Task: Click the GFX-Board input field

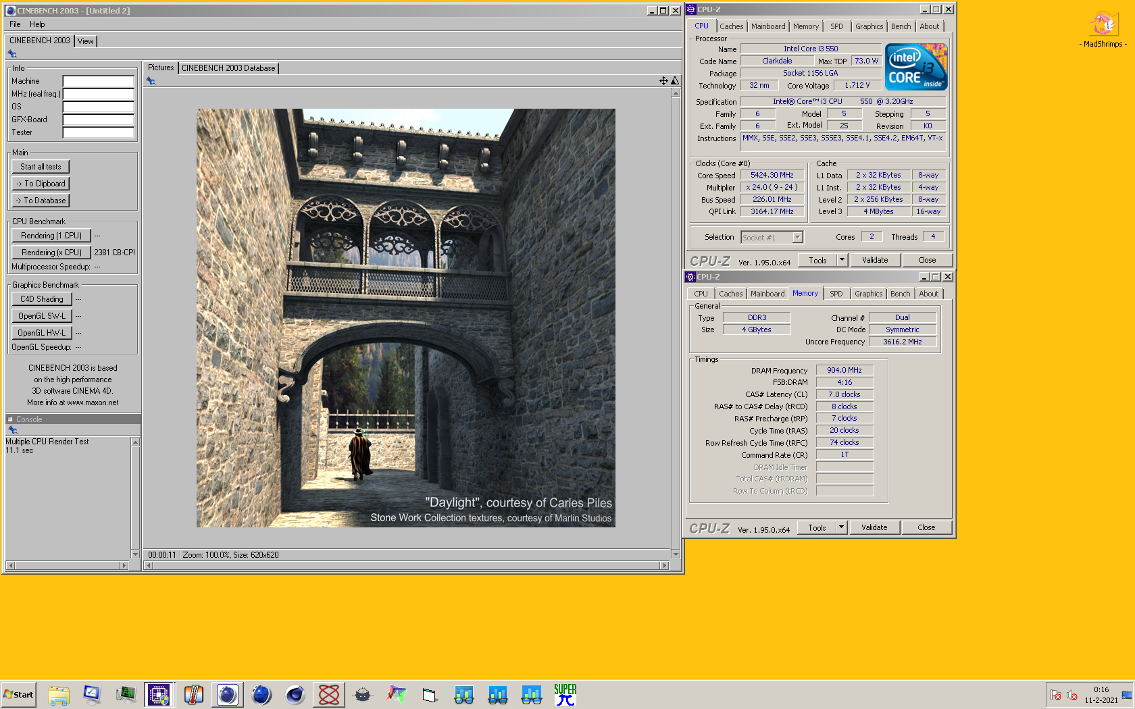Action: point(99,120)
